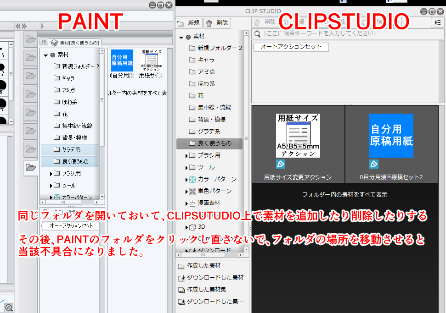Select 良く使うもの folder in CLIP STUDIO tree

[209, 143]
